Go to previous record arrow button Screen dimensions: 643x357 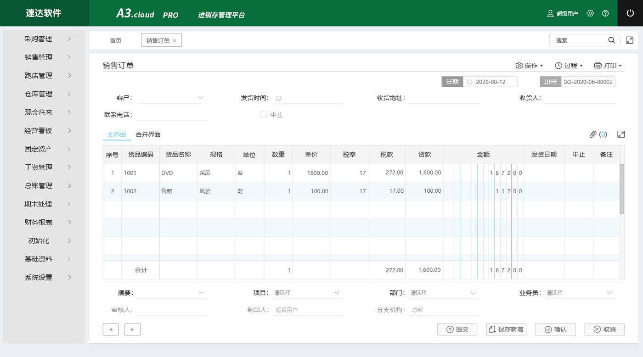pos(111,329)
